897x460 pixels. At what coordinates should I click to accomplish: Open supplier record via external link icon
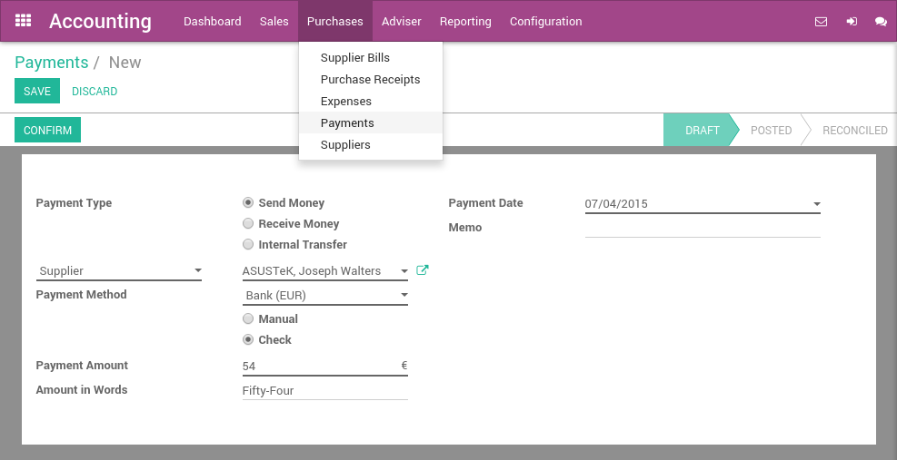point(422,270)
